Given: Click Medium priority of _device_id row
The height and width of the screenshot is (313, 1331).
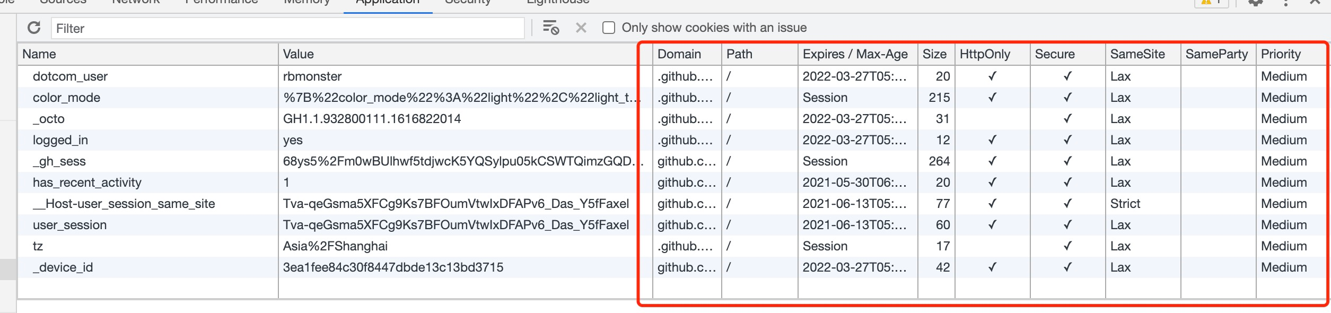Looking at the screenshot, I should 1284,267.
